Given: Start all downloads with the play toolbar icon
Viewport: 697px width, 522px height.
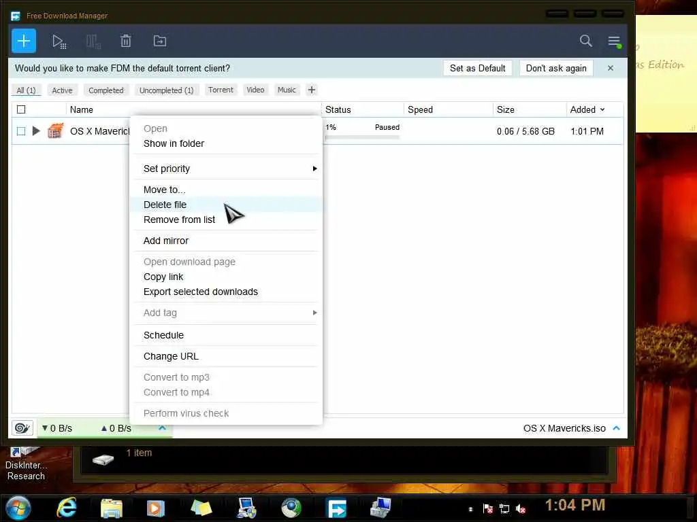Looking at the screenshot, I should click(x=59, y=41).
